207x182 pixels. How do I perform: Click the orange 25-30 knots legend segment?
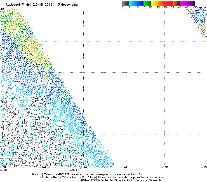(162, 3)
